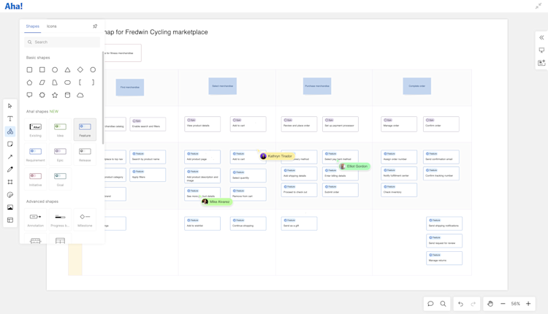Switch to the Icons tab

click(x=52, y=26)
